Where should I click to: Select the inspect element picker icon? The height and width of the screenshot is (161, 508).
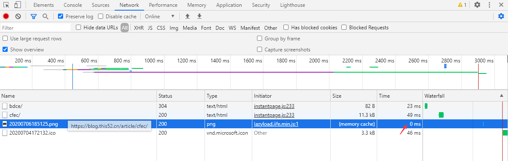coord(6,5)
